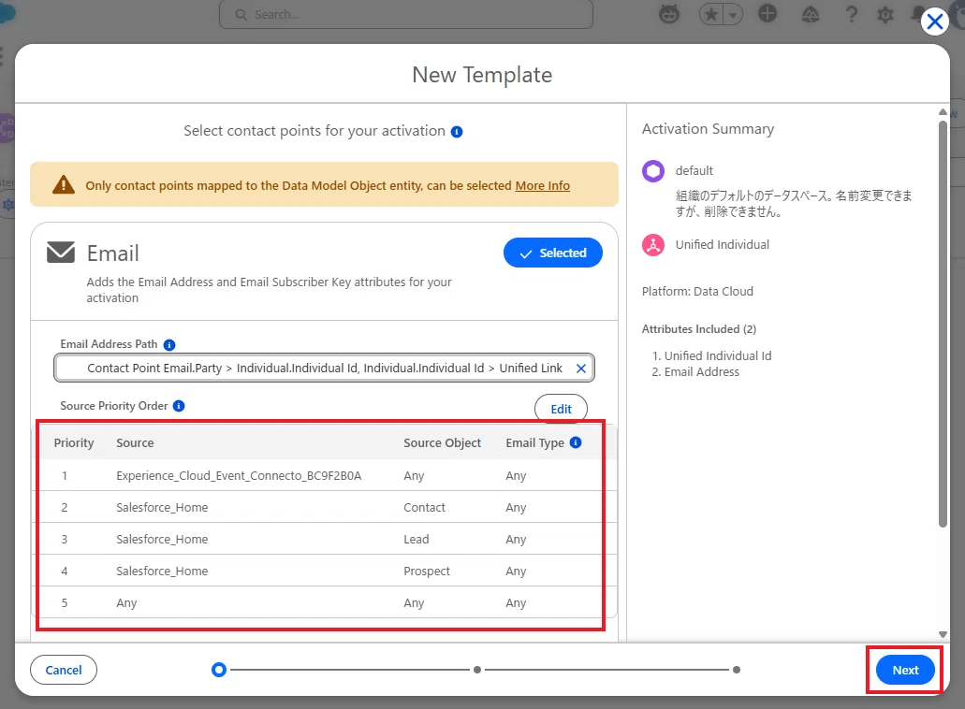Open the favorites list dropdown arrow
The height and width of the screenshot is (709, 965).
(x=733, y=15)
